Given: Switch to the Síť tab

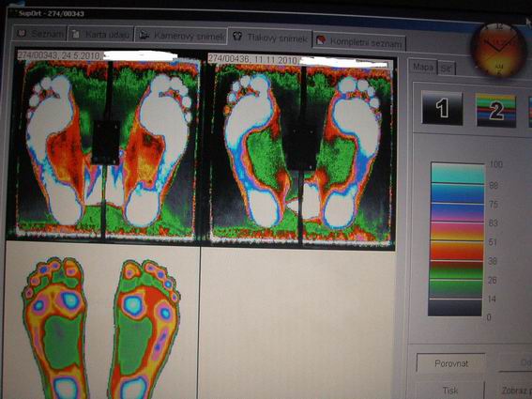Looking at the screenshot, I should click(x=447, y=69).
